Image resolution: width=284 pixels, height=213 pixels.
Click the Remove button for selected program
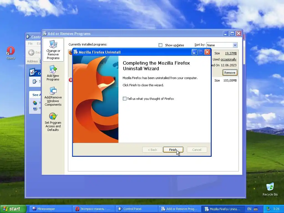pos(230,73)
